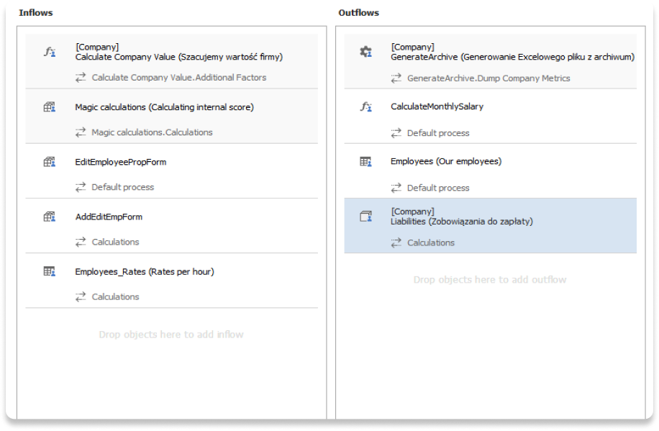The height and width of the screenshot is (431, 659).
Task: Click the AddEditEmpForm form icon
Action: (49, 217)
